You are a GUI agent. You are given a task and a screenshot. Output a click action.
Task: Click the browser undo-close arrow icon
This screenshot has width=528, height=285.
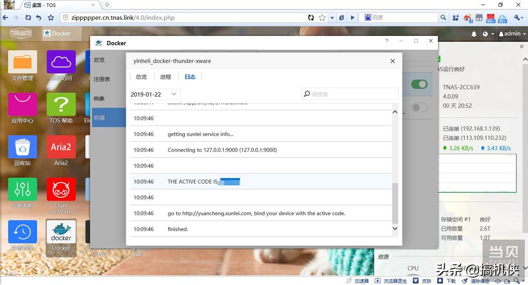(39, 17)
